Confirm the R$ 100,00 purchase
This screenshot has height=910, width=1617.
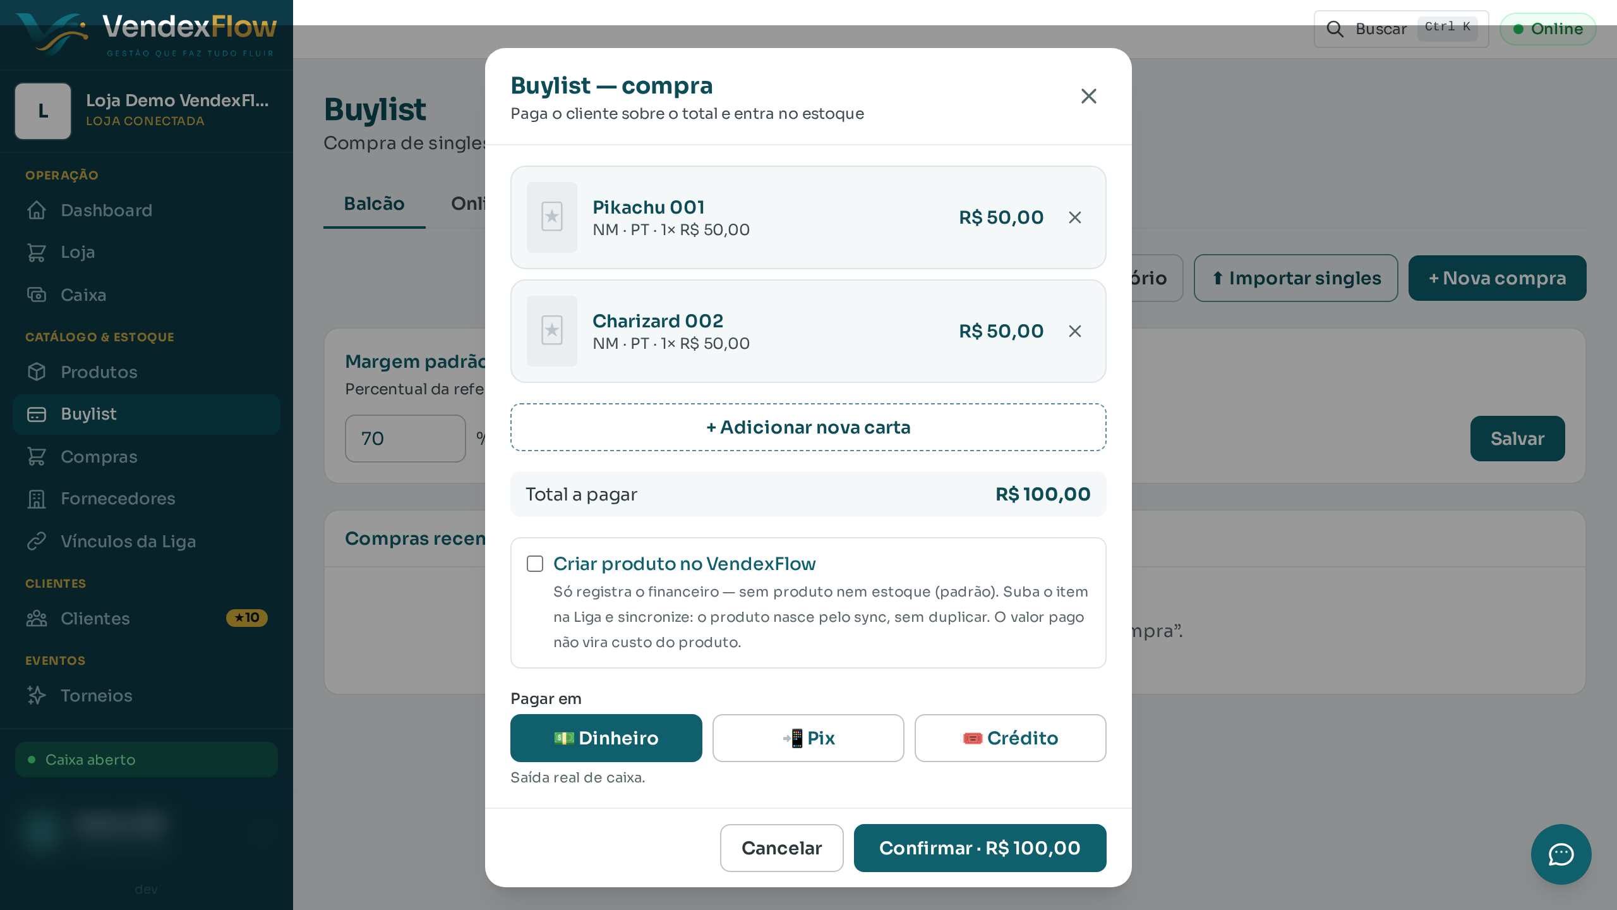tap(980, 848)
